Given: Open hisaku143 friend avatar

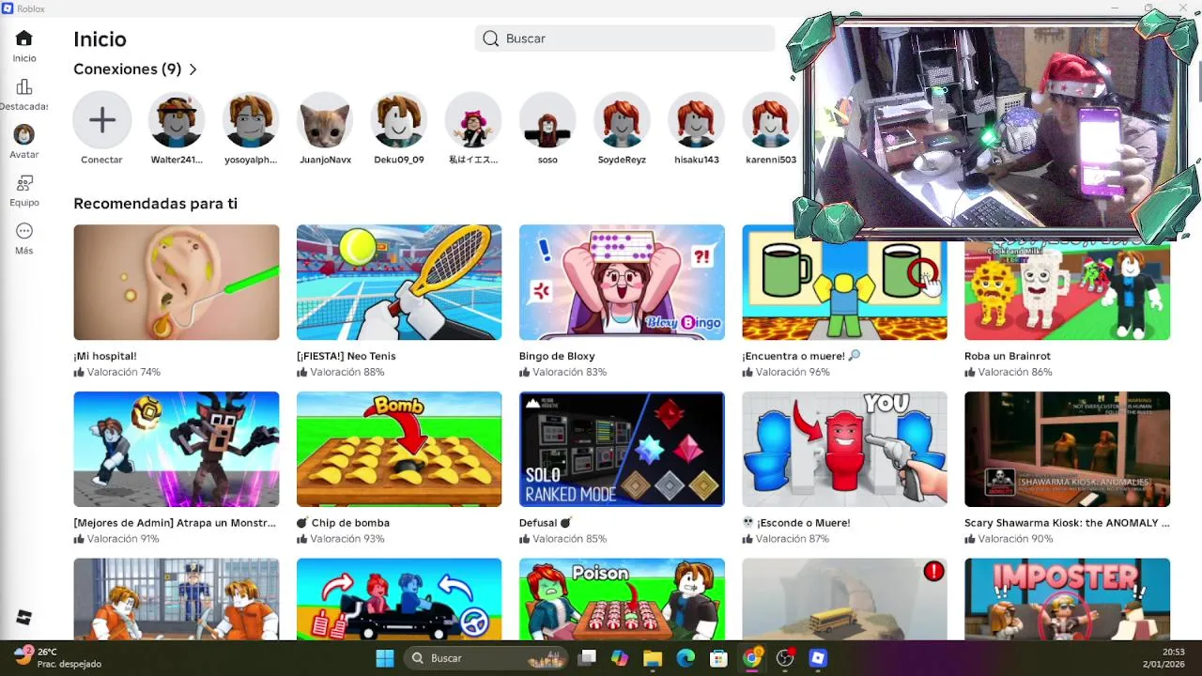Looking at the screenshot, I should click(697, 119).
